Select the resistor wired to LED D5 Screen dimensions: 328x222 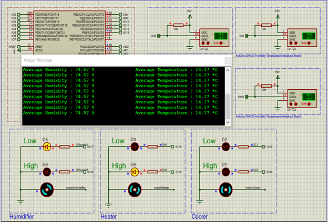pos(65,147)
